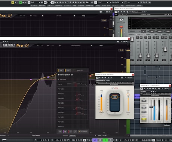This screenshot has width=172, height=142.
Task: Toggle the yellow Monitor button in DeEsser
Action: [144, 120]
